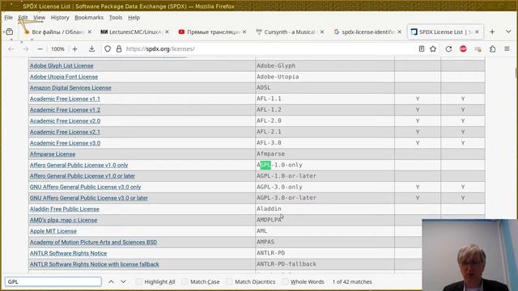Click the page vertical scrollbar thumb
The image size is (518, 291).
516,73
